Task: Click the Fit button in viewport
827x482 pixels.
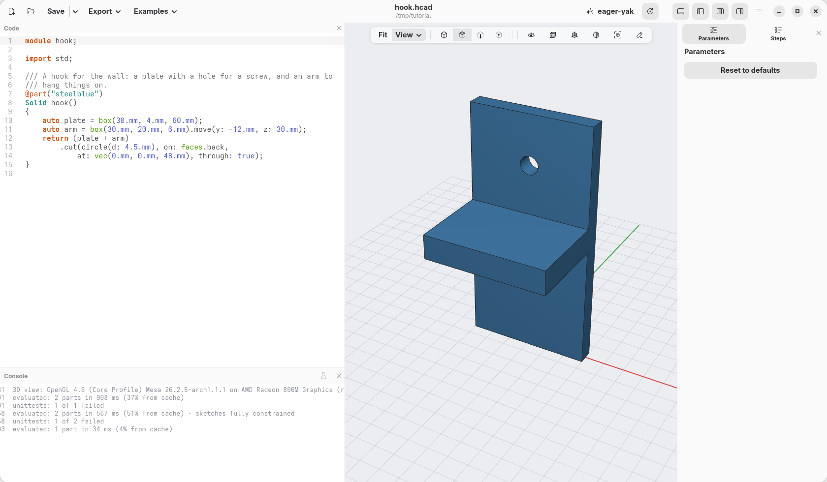Action: click(x=383, y=35)
